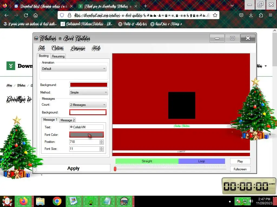The image size is (277, 207).
Task: Open Endermanch MalwareDatabase bookmark
Action: click(x=86, y=24)
